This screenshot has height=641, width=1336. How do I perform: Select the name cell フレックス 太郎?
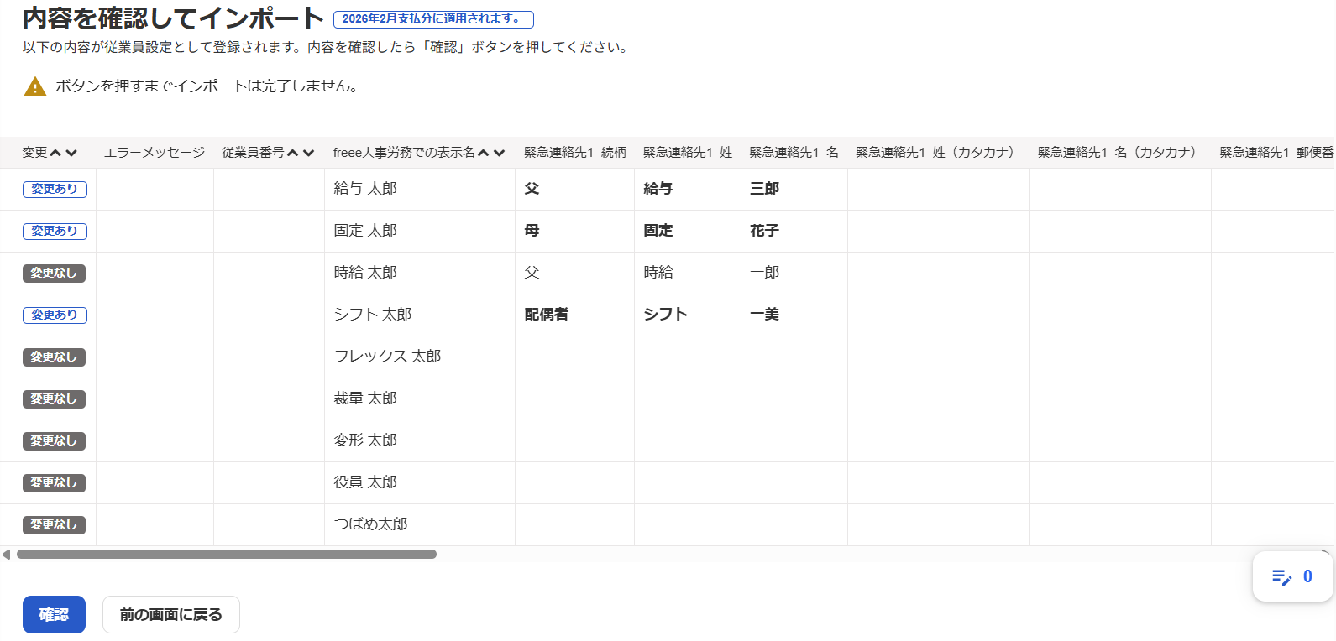click(x=420, y=357)
